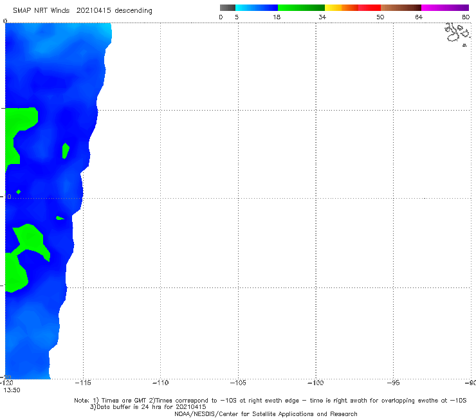Click the latitude label "-10" on the left axis
The width and height of the screenshot is (476, 418).
[x=6, y=196]
